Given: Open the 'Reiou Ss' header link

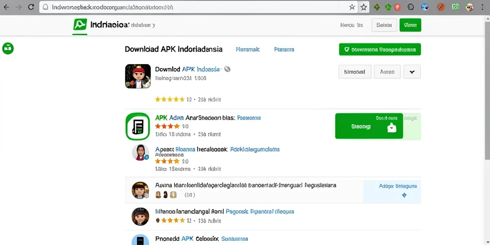Looking at the screenshot, I should pyautogui.click(x=352, y=25).
